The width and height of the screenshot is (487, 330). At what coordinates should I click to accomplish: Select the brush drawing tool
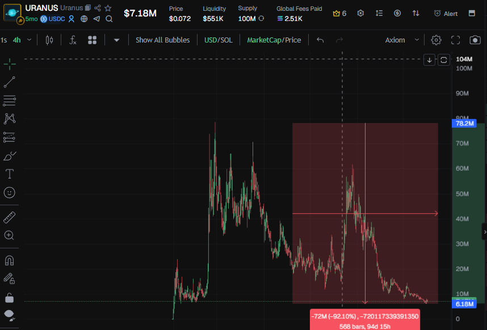coord(10,156)
